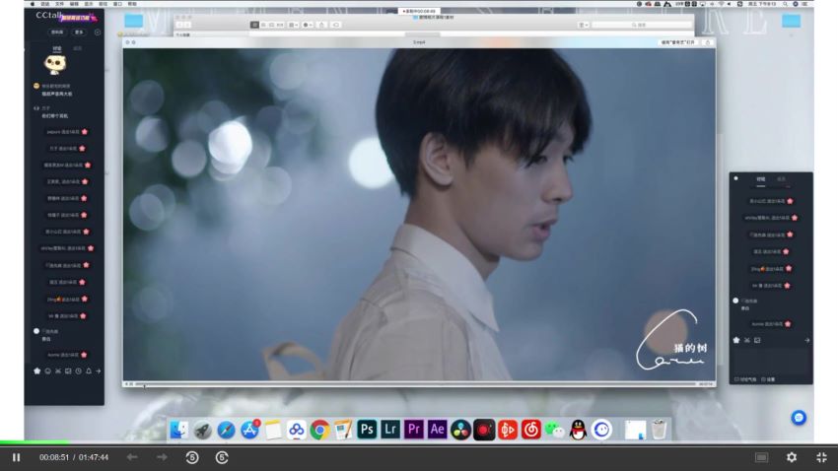The image size is (838, 471).
Task: Toggle theater mode rectangle in player bar
Action: point(761,457)
